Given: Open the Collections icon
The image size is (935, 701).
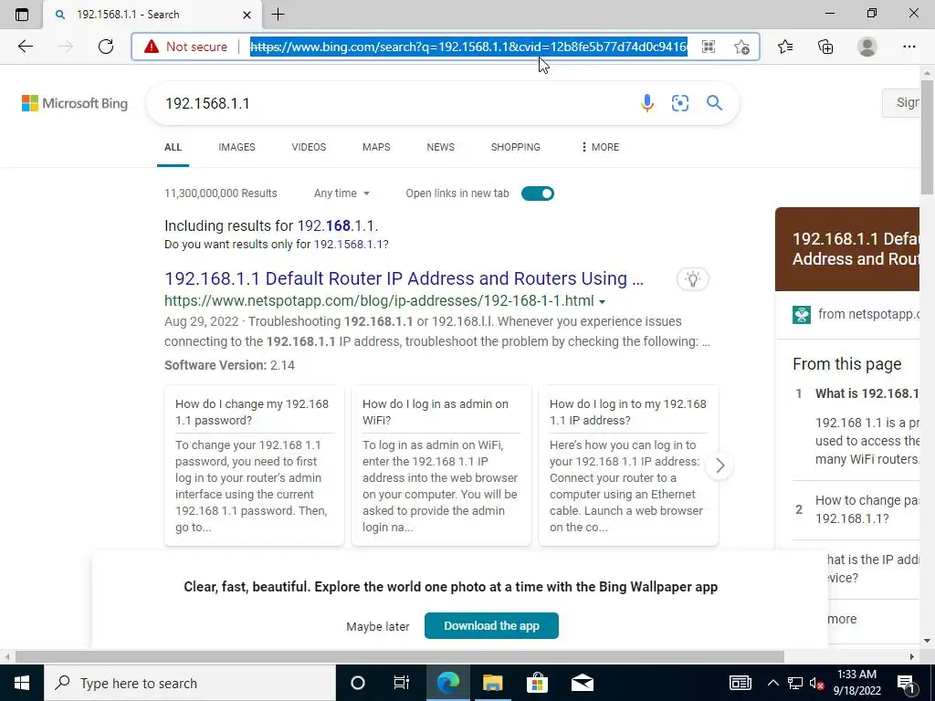Looking at the screenshot, I should tap(825, 47).
